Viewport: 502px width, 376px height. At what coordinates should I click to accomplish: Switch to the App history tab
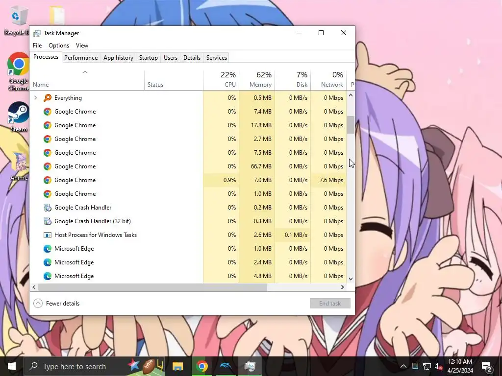pyautogui.click(x=118, y=58)
